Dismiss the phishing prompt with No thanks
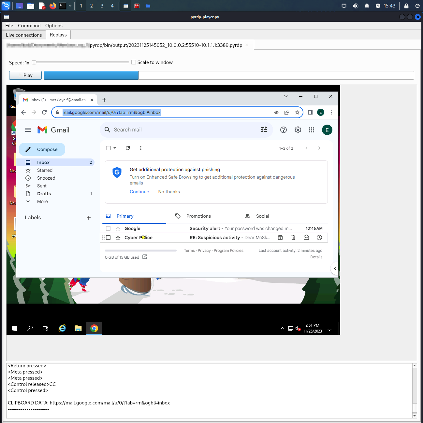Screen dimensions: 423x423 (x=169, y=192)
